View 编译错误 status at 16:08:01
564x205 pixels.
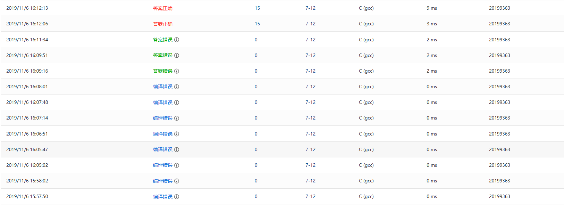tap(162, 87)
